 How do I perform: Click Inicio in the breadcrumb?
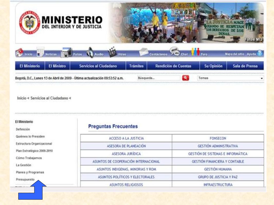tap(22, 98)
